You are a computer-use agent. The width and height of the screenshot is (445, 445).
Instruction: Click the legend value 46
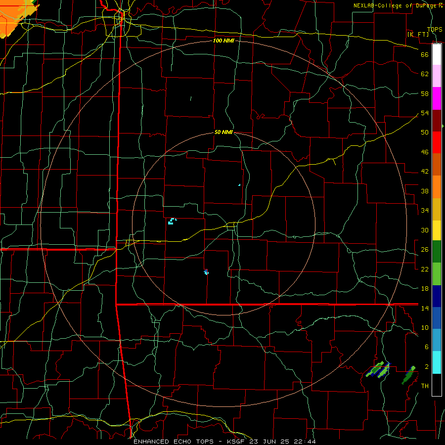click(425, 152)
